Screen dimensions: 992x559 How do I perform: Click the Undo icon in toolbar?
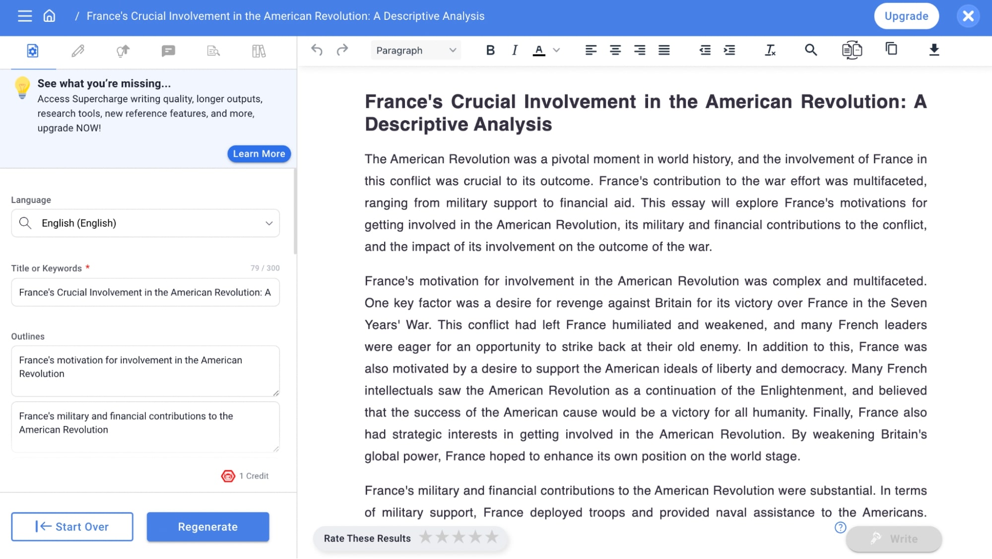pos(317,50)
